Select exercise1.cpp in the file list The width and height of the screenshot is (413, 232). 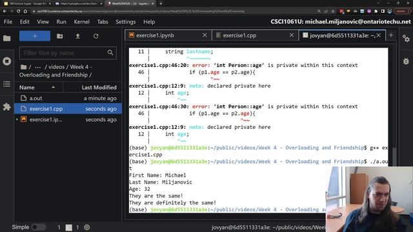(68, 109)
